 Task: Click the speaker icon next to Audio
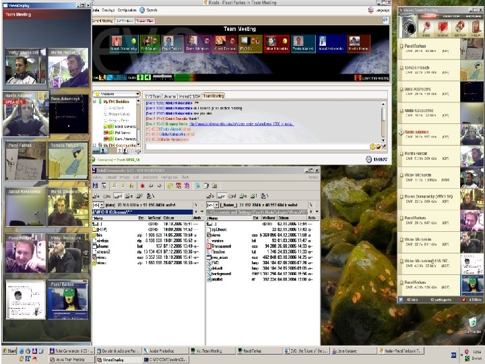coord(148,78)
